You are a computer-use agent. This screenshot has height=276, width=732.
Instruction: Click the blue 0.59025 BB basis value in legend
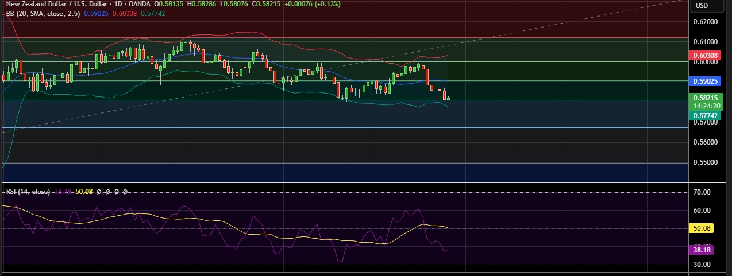97,13
